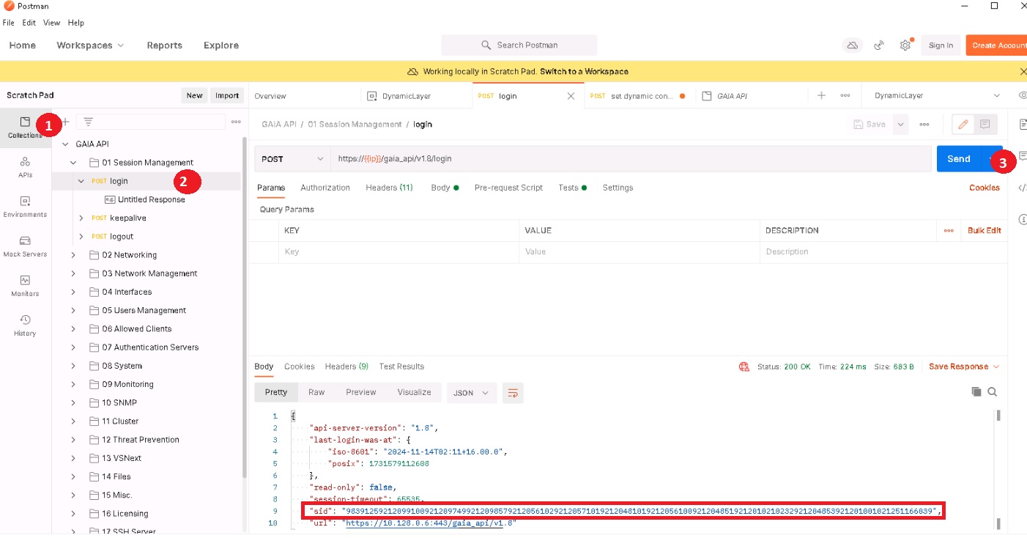The width and height of the screenshot is (1027, 538).
Task: Expand the 02 Networking folder
Action: 73,255
